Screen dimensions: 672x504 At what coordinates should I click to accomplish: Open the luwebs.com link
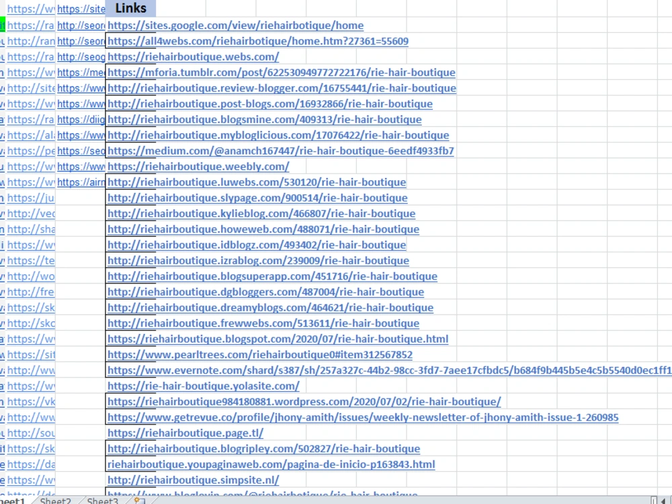click(x=256, y=182)
